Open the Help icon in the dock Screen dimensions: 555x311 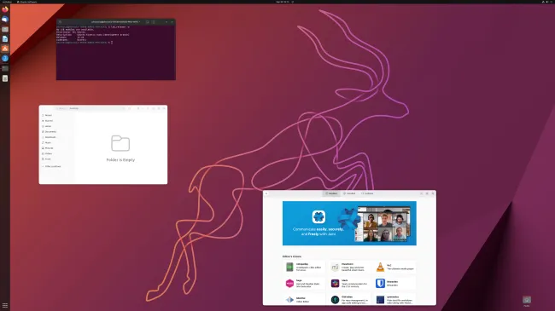[5, 58]
